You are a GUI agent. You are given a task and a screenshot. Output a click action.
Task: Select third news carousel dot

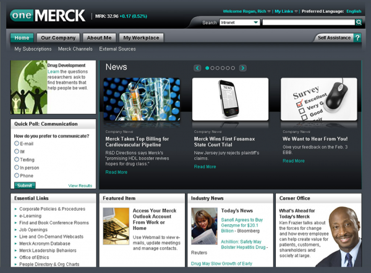[218, 68]
